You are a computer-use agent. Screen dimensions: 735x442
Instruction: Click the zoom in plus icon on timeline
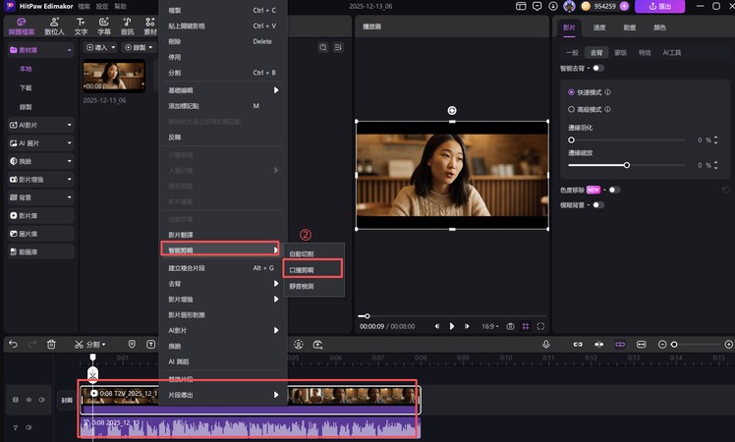pyautogui.click(x=728, y=345)
